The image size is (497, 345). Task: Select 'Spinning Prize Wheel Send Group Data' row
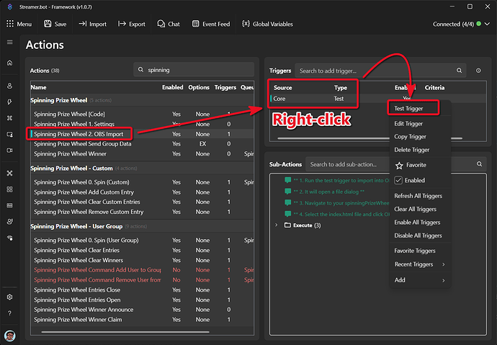[142, 144]
